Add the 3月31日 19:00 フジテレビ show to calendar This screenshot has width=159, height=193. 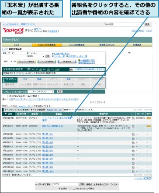click(133, 118)
